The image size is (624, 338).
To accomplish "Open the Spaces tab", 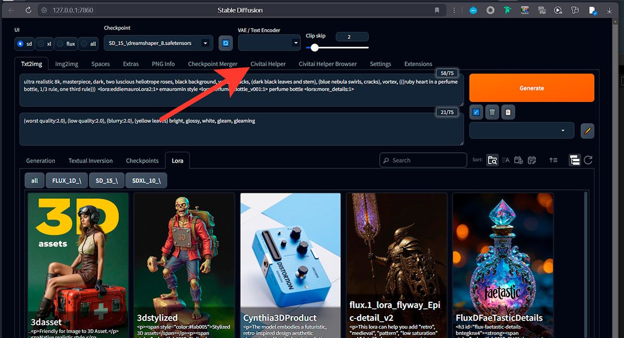I will tap(100, 64).
